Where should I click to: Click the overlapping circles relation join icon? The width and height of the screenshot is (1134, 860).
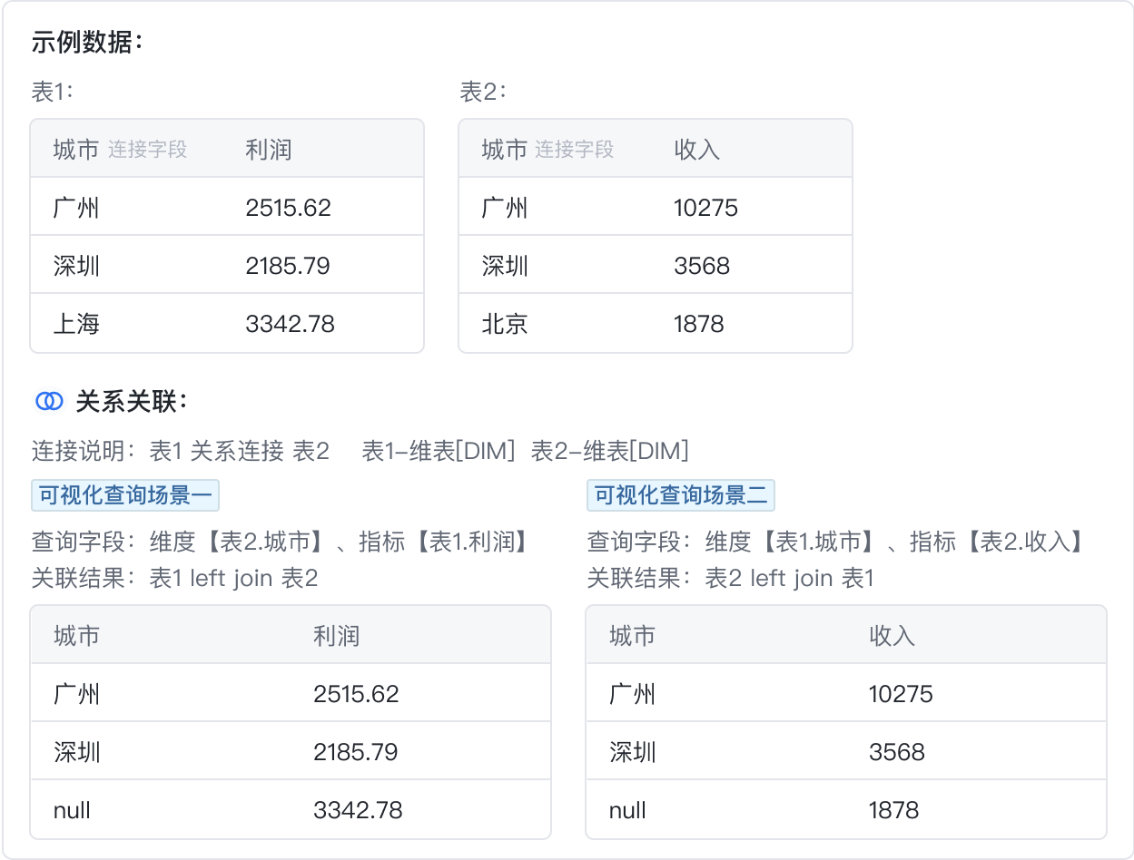(49, 402)
